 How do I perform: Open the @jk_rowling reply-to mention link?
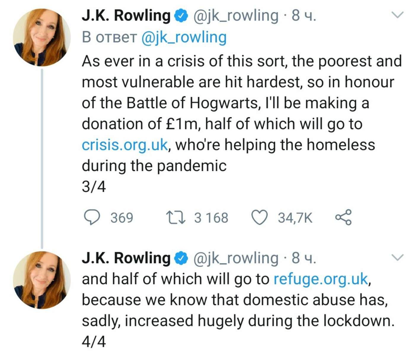[x=184, y=38]
